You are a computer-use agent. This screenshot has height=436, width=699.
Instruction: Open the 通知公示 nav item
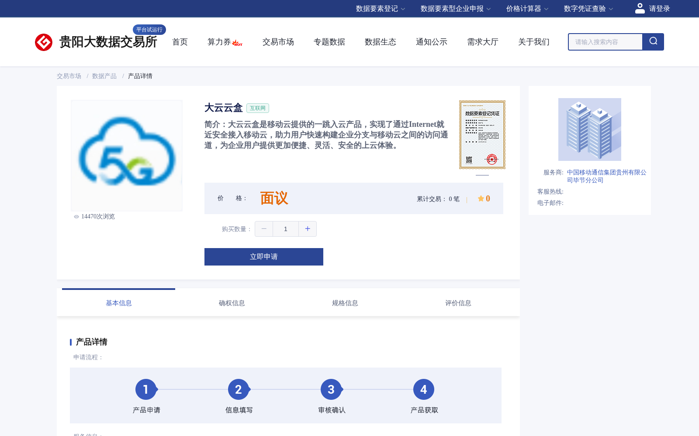coord(432,42)
